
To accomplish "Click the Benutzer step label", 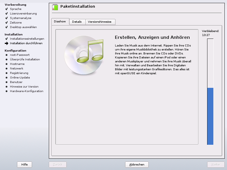I will click(16, 82).
